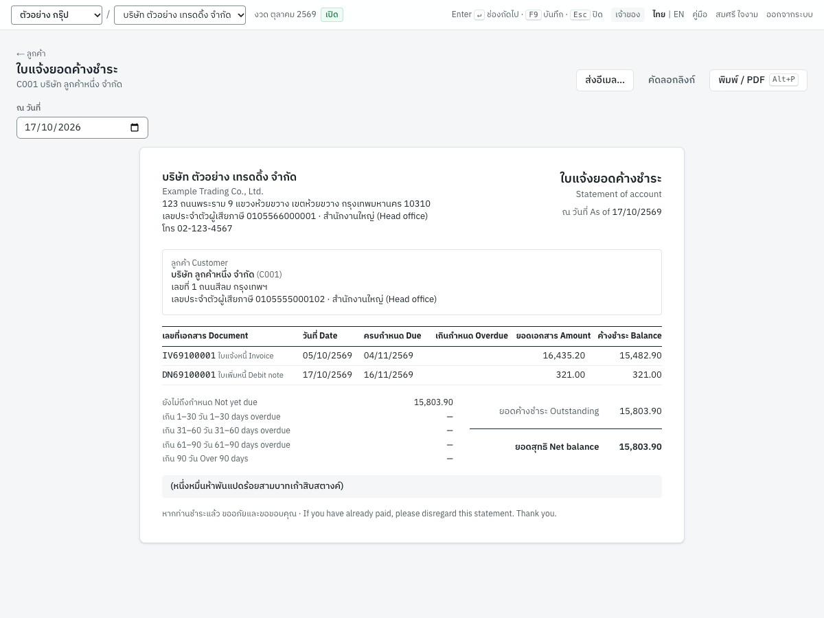
Task: Click the due date 16/11/2569
Action: (x=389, y=375)
